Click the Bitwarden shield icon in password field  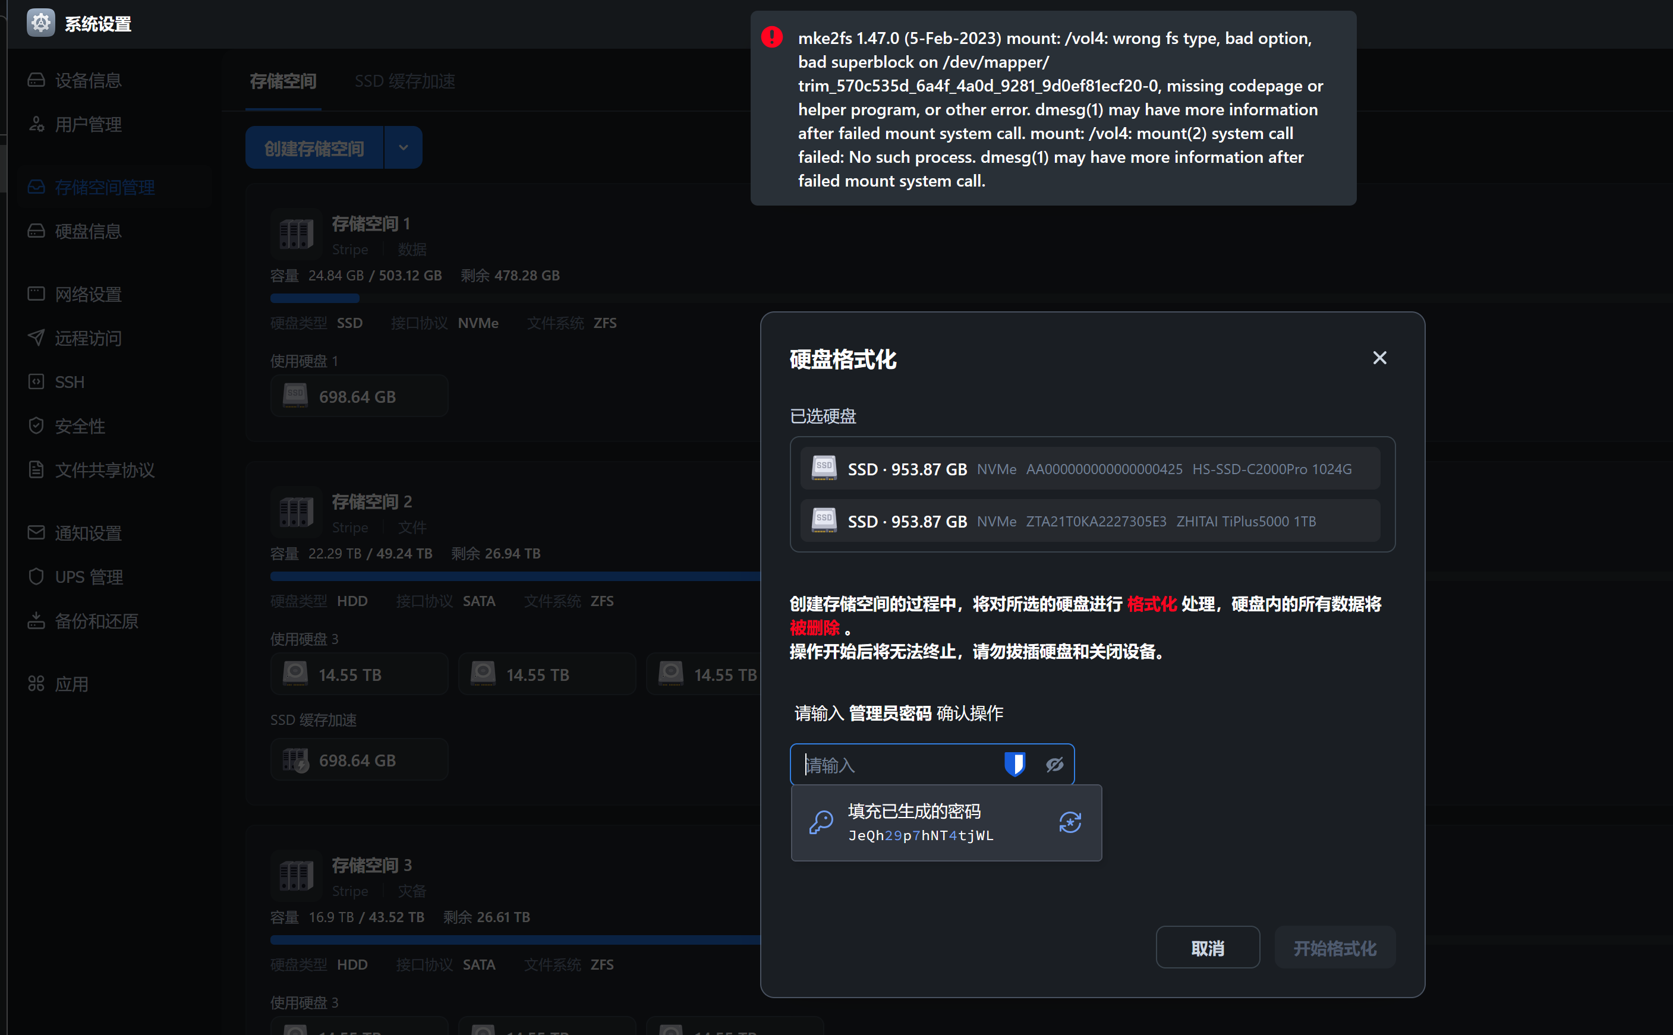[x=1014, y=764]
